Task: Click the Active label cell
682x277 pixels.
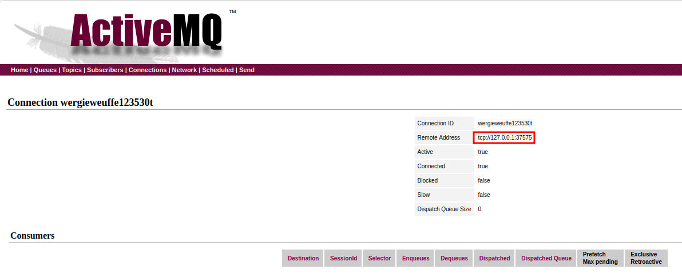Action: (445, 152)
